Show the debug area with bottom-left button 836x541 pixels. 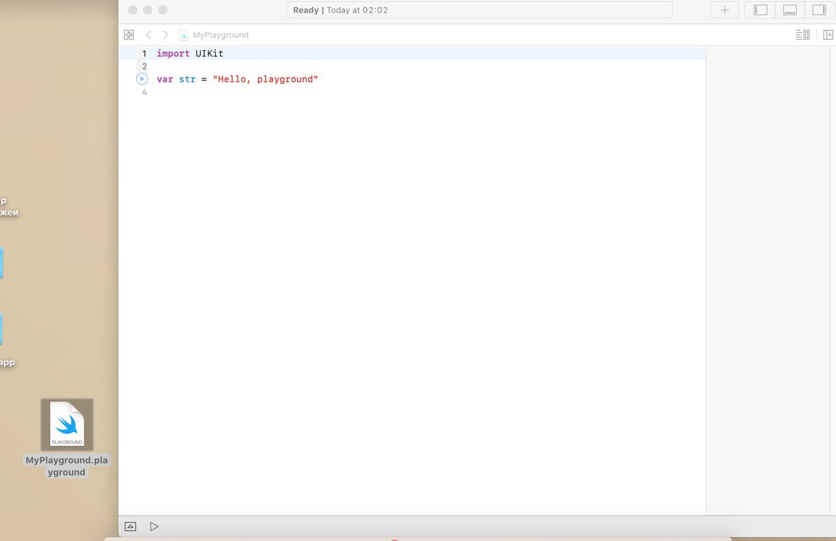tap(130, 526)
